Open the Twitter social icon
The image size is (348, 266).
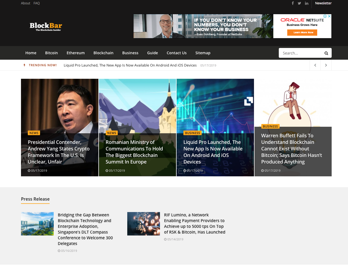click(299, 3)
